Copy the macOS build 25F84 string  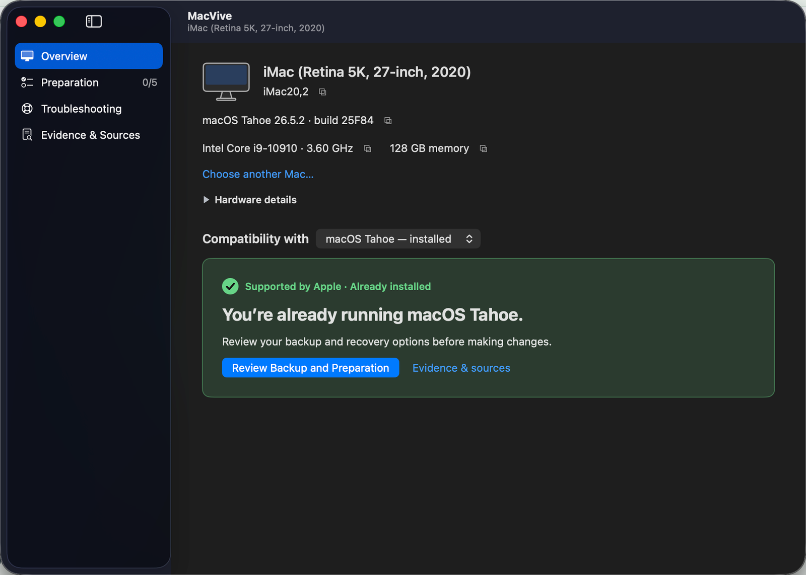pos(388,121)
